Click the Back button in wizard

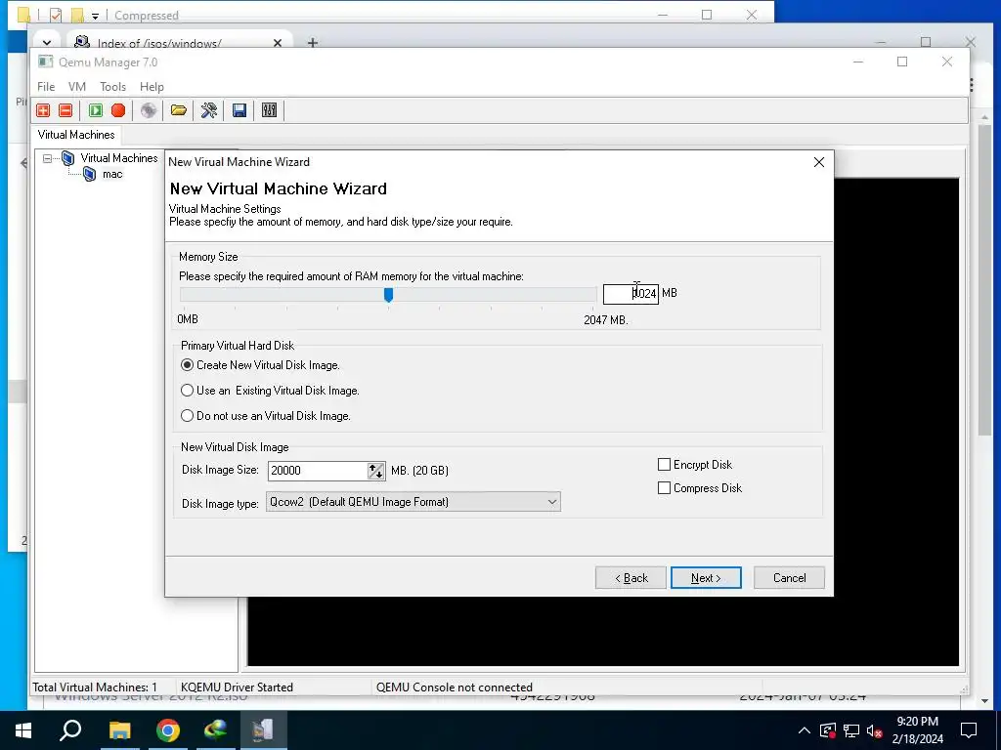(x=631, y=578)
